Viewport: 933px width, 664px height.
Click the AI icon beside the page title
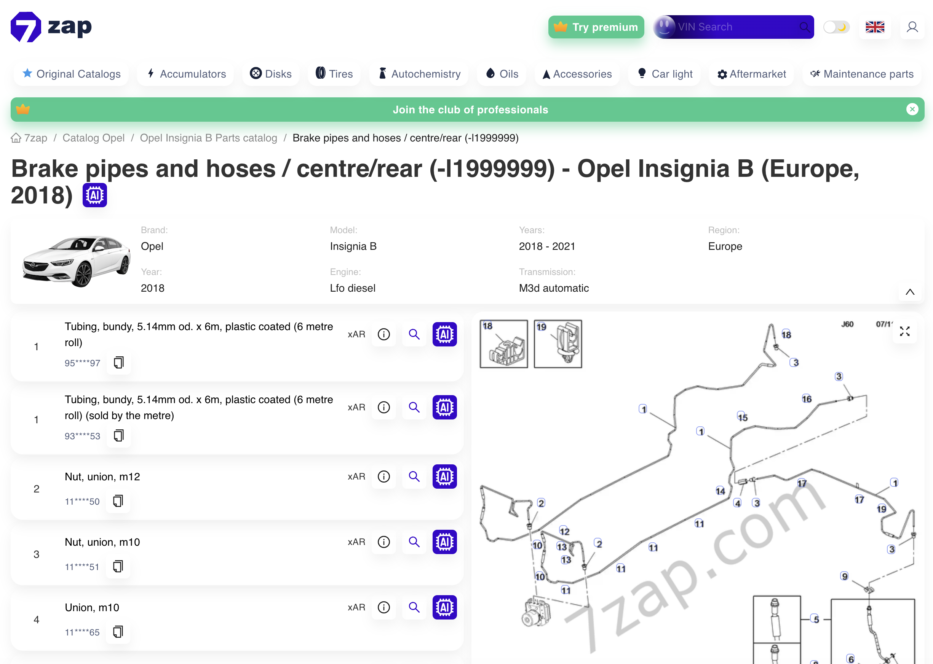pyautogui.click(x=94, y=195)
